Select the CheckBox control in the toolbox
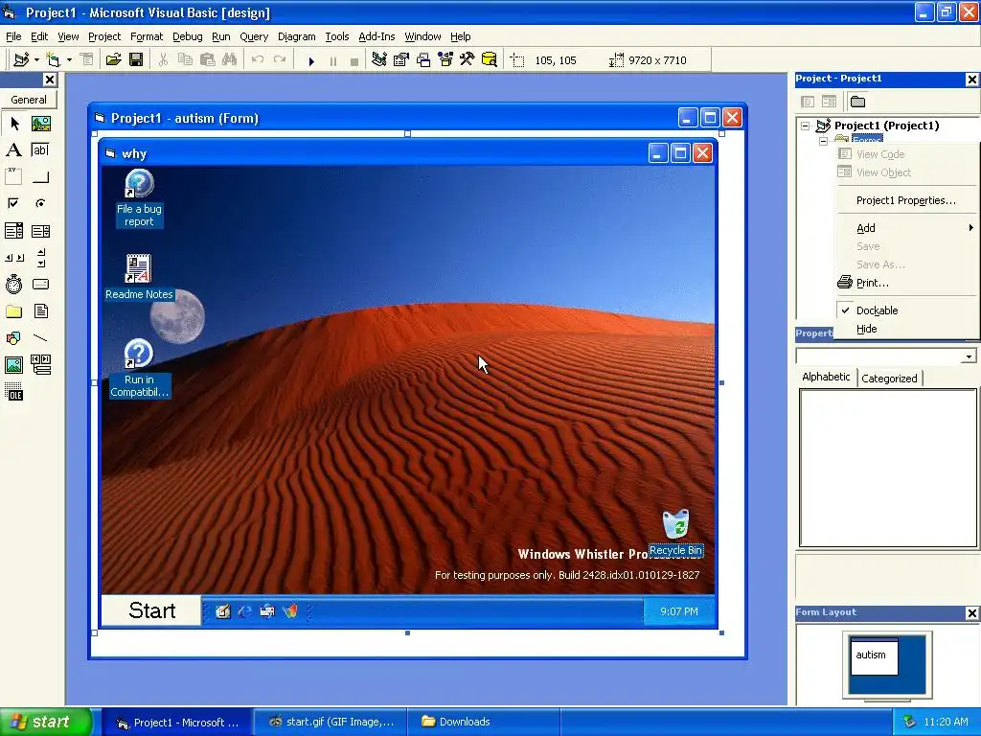Image resolution: width=981 pixels, height=736 pixels. point(13,203)
